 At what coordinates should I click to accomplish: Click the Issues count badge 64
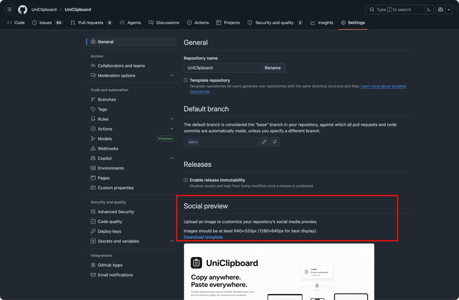[59, 23]
